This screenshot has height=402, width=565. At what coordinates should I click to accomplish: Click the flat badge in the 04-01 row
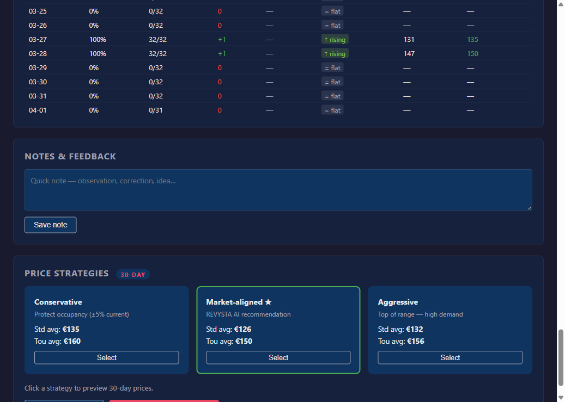click(x=332, y=110)
